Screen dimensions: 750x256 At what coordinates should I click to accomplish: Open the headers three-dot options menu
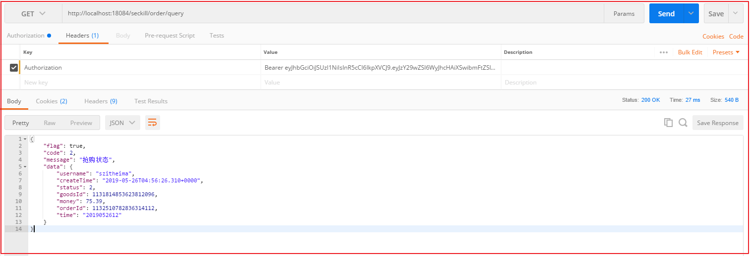pyautogui.click(x=664, y=52)
